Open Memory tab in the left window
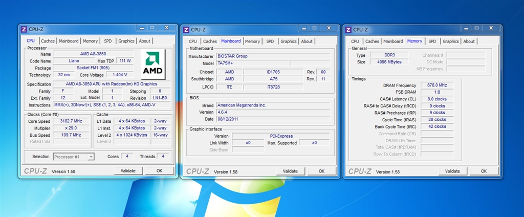Screen dimensions: 524x217 coord(90,41)
